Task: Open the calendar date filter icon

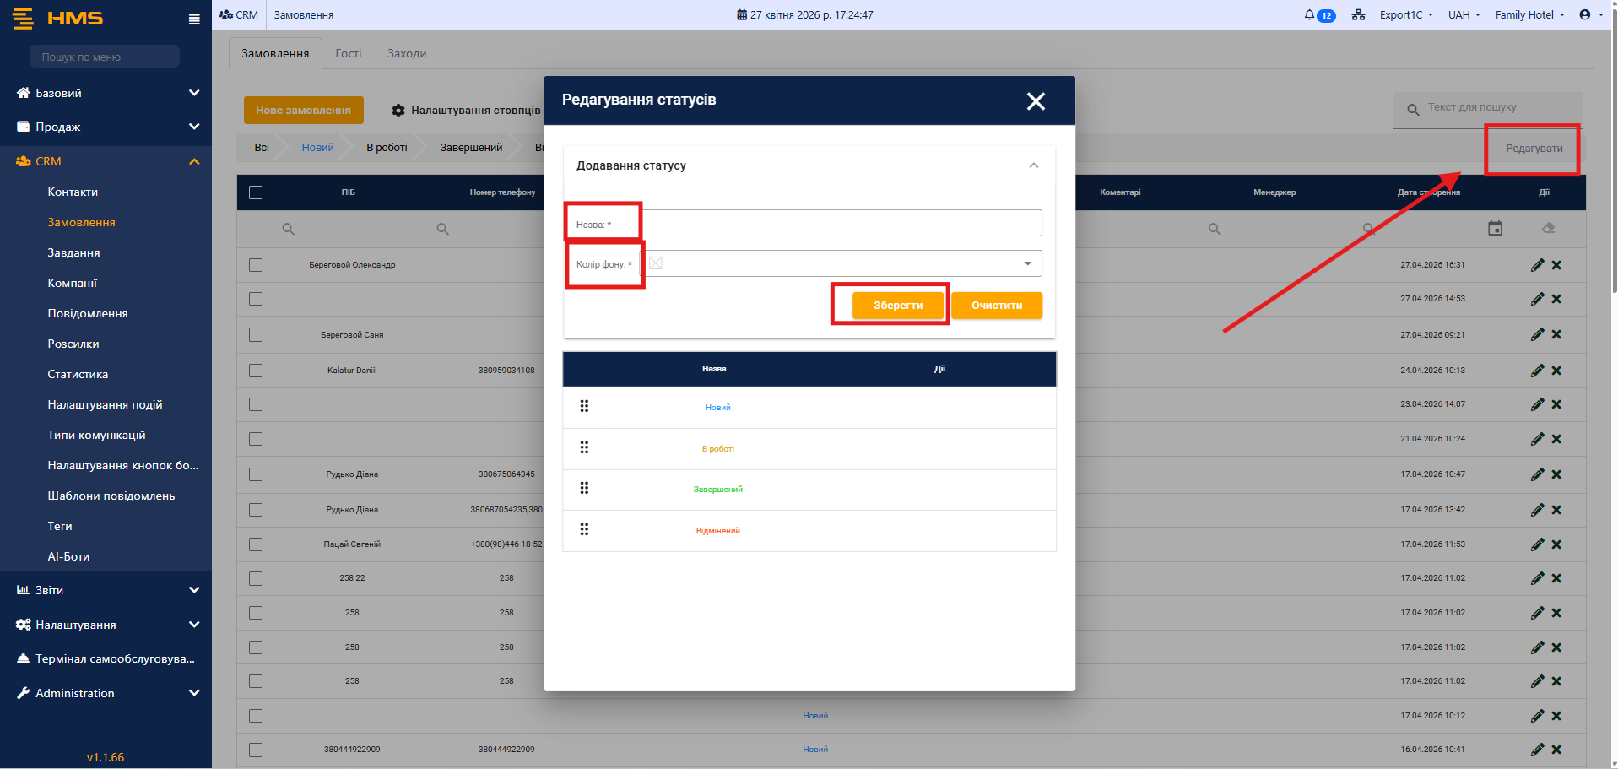Action: click(x=1495, y=229)
